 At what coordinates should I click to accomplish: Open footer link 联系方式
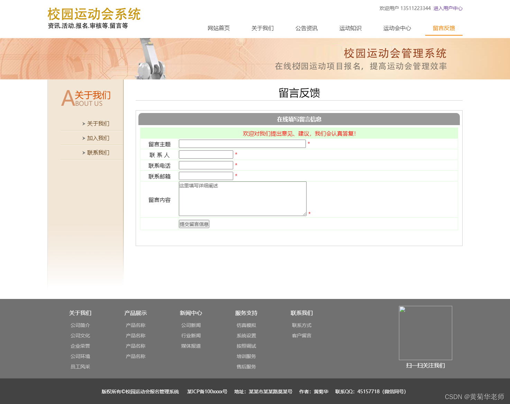coord(302,325)
